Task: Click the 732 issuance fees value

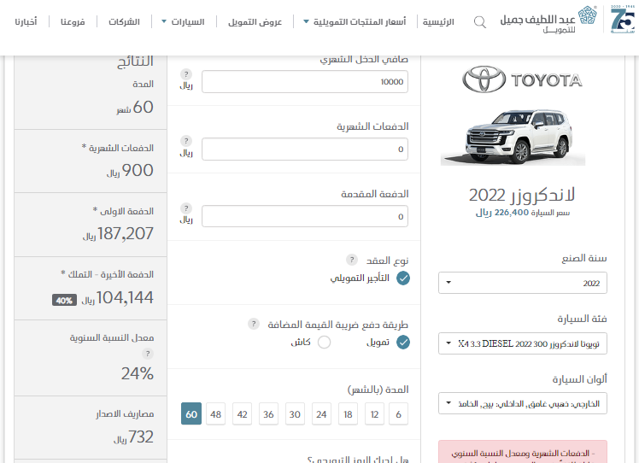Action: [x=141, y=437]
